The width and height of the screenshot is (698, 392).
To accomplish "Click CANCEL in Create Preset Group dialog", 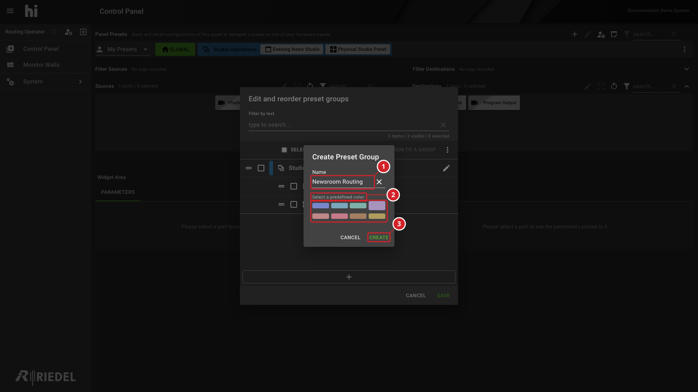I will click(x=350, y=237).
